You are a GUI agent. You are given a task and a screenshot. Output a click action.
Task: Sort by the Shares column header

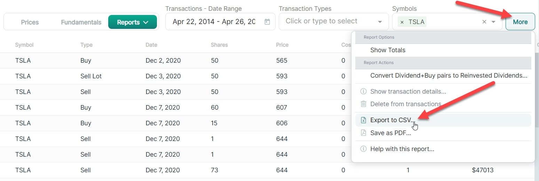click(219, 45)
